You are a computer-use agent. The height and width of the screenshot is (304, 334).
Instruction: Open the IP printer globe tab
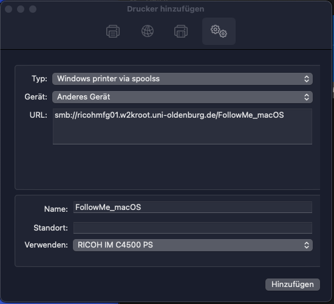(148, 31)
